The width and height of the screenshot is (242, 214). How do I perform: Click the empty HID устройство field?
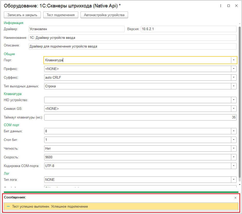click(138, 100)
